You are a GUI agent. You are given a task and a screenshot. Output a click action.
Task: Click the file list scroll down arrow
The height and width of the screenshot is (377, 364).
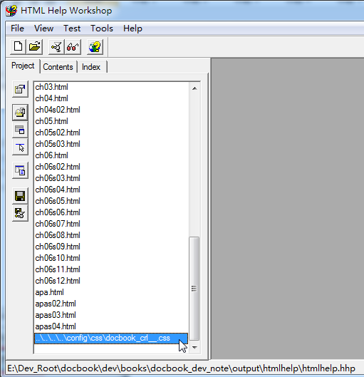point(194,348)
